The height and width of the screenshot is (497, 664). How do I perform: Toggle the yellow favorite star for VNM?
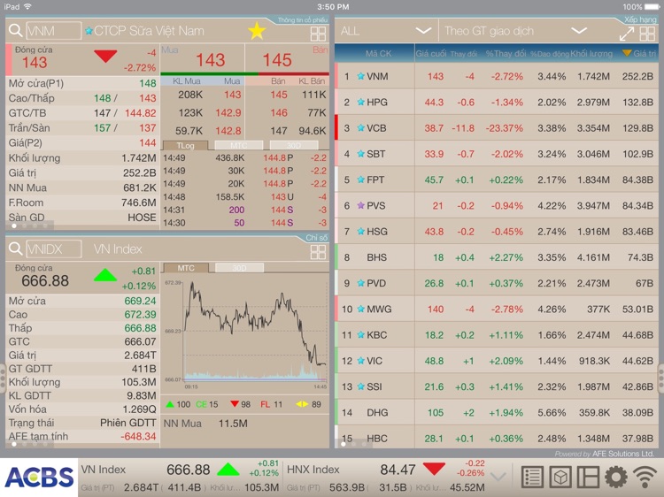257,31
